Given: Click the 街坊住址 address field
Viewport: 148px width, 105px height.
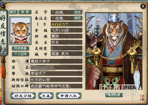Looking at the screenshot, I should 56,80.
